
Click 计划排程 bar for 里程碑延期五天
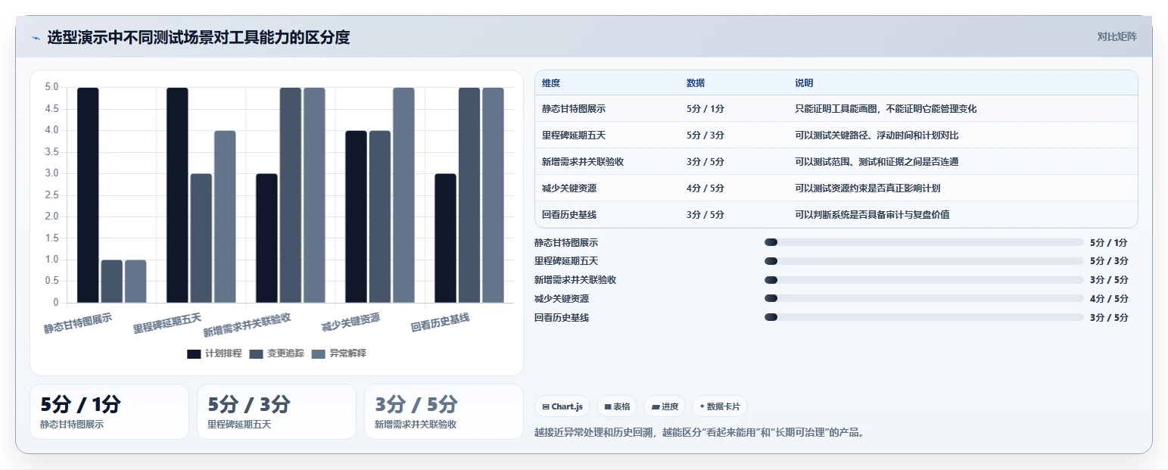177,195
